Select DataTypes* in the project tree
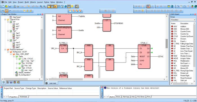The width and height of the screenshot is (197, 102). click(x=17, y=17)
